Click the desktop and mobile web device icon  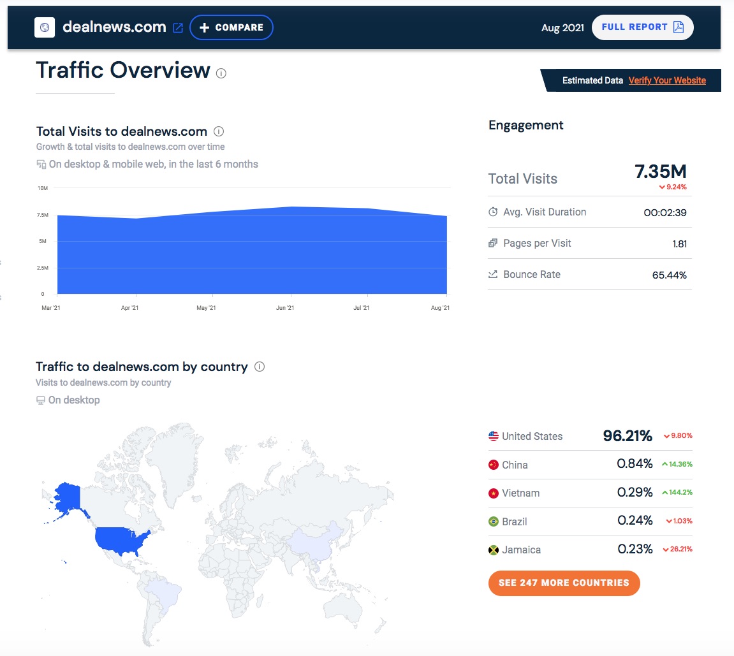click(41, 164)
